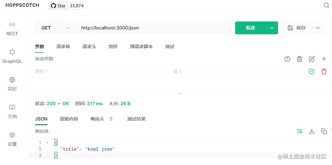Click the green 发送 send button
The width and height of the screenshot is (332, 165).
[251, 28]
